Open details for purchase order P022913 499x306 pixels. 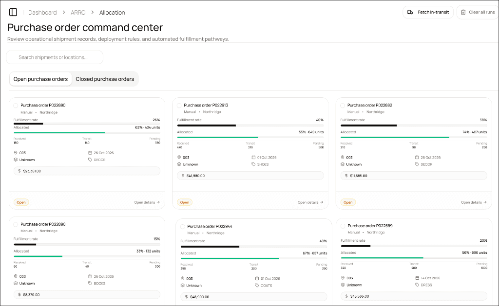(310, 202)
